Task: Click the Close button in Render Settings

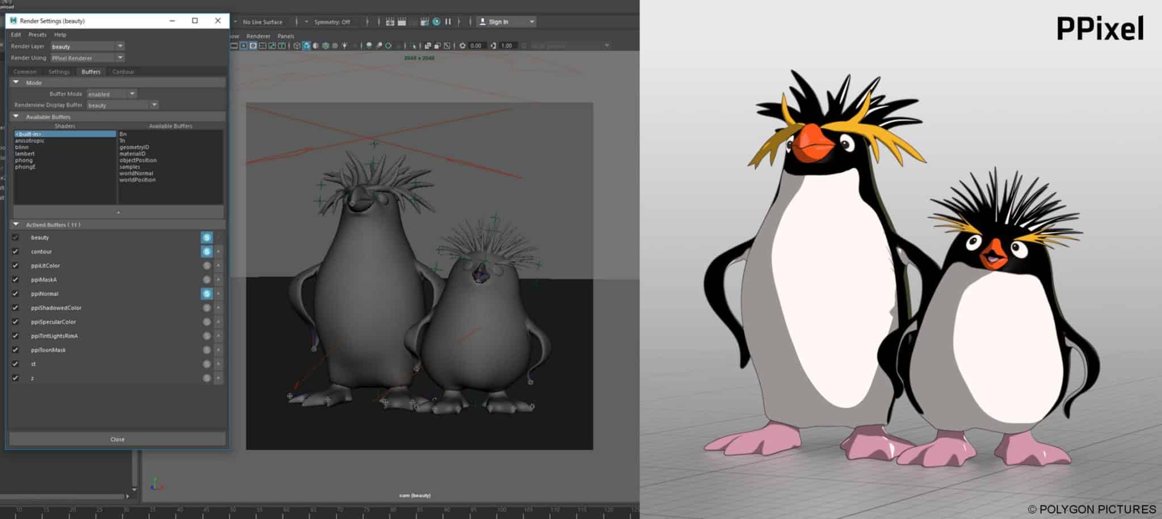Action: pyautogui.click(x=117, y=439)
